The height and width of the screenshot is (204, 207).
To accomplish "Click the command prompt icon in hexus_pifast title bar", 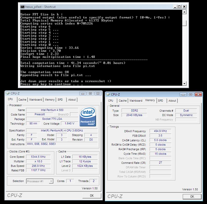I will [x=22, y=7].
